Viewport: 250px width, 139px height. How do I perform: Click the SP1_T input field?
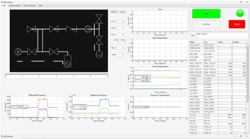pyautogui.click(x=120, y=21)
